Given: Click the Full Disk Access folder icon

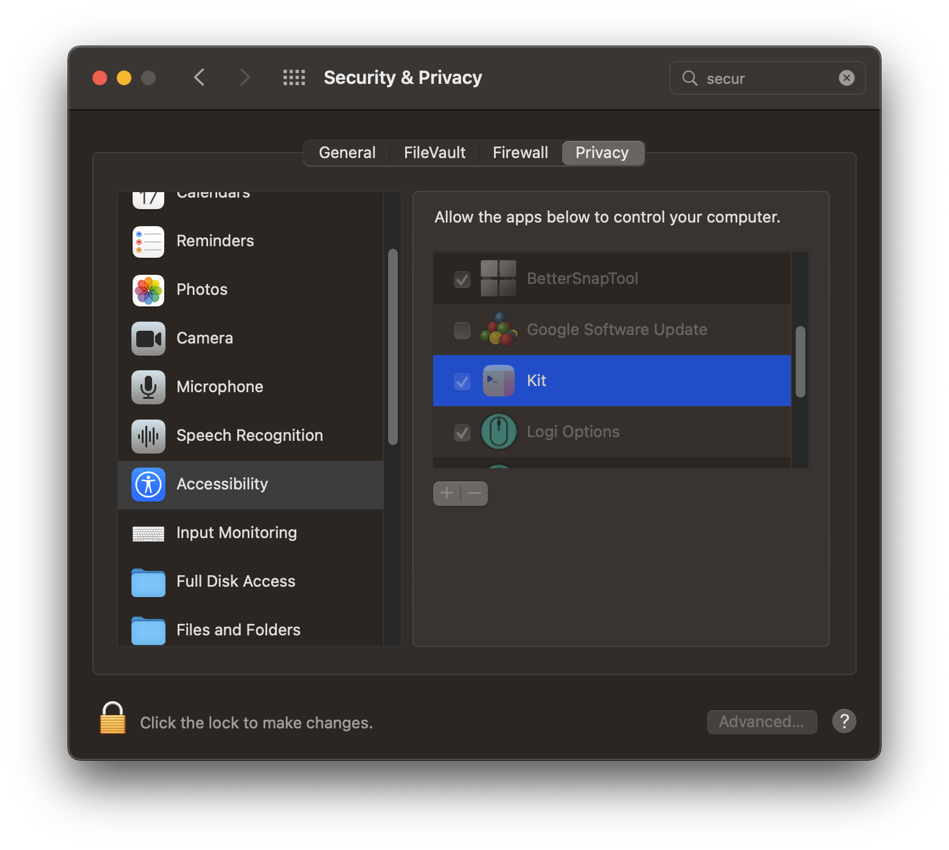Looking at the screenshot, I should click(148, 582).
